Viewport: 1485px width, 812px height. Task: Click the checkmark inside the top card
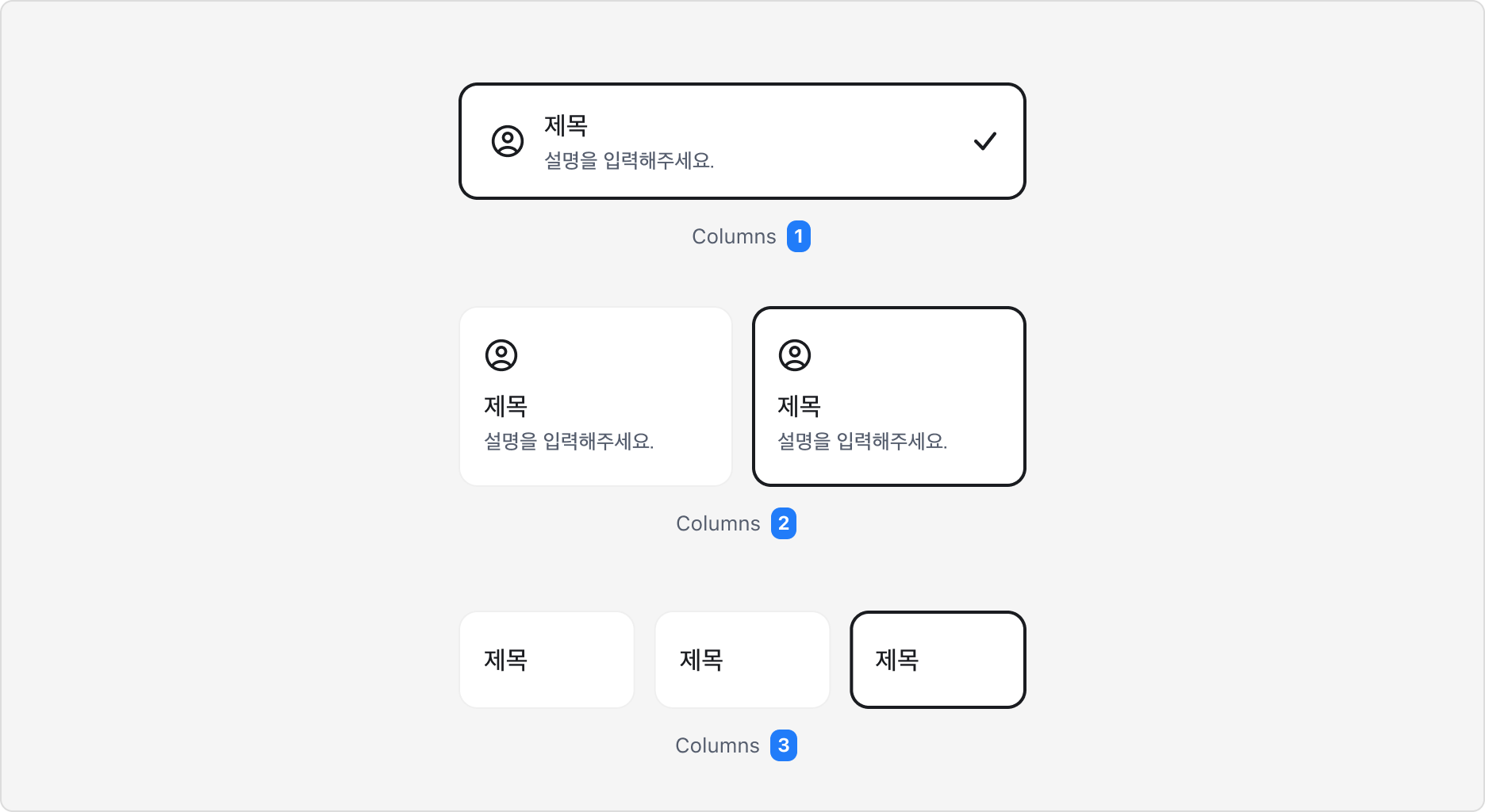pyautogui.click(x=986, y=140)
